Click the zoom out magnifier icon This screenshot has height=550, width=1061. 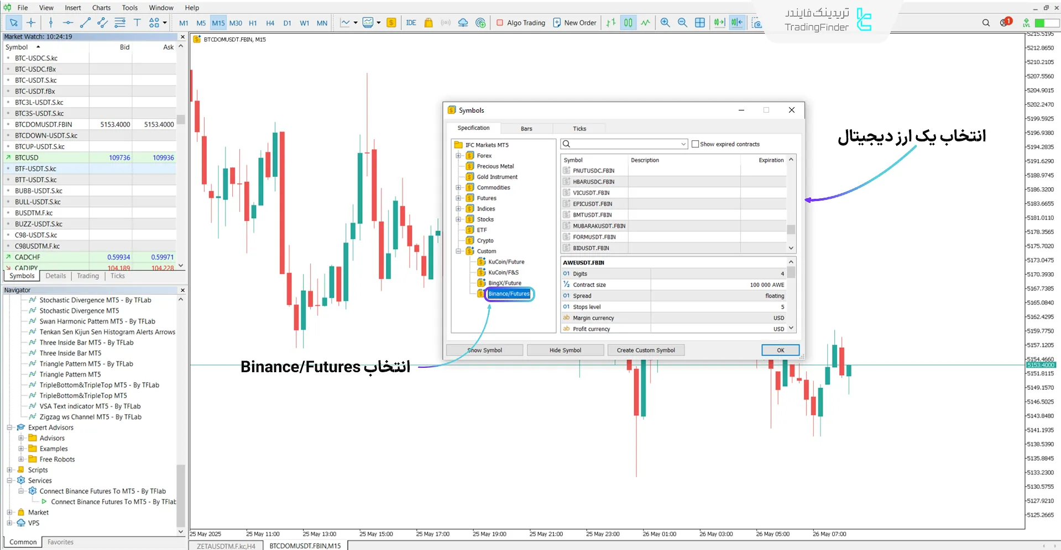pos(682,23)
